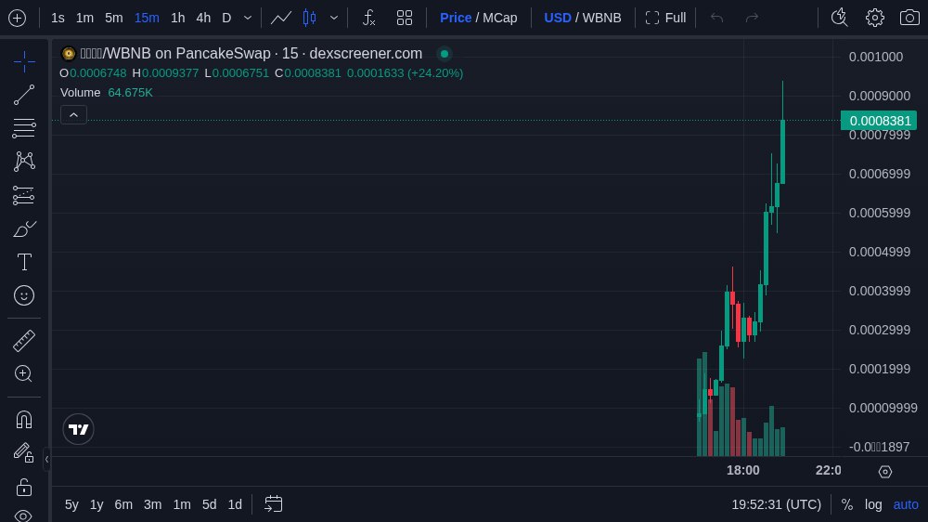
Task: Collapse the indicator legend chevron
Action: 73,114
